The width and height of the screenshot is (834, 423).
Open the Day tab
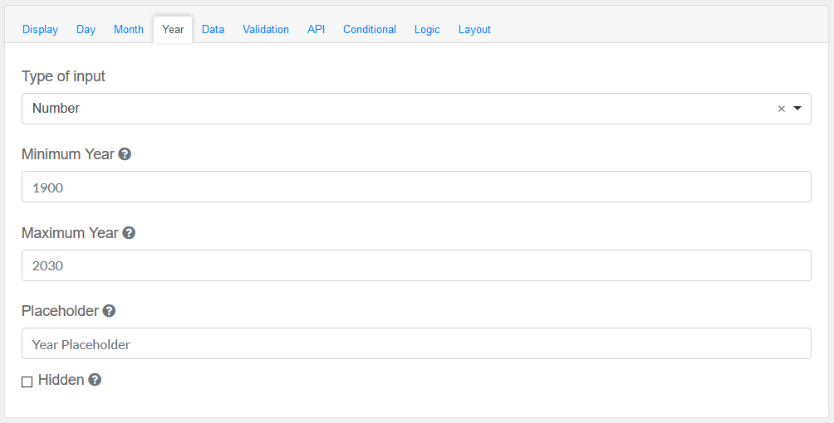86,30
